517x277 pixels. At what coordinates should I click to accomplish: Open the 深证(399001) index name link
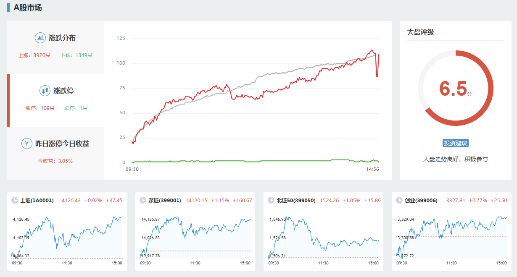pyautogui.click(x=164, y=201)
